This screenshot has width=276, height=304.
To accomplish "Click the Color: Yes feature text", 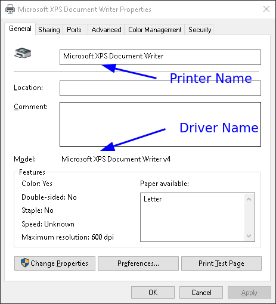I will [x=37, y=184].
